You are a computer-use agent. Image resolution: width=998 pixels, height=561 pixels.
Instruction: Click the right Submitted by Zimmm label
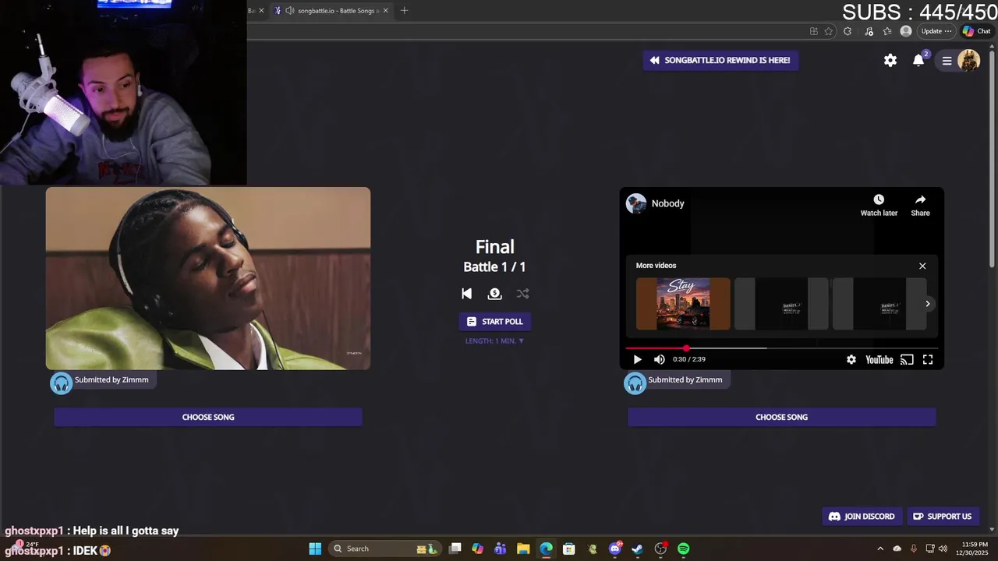coord(685,380)
